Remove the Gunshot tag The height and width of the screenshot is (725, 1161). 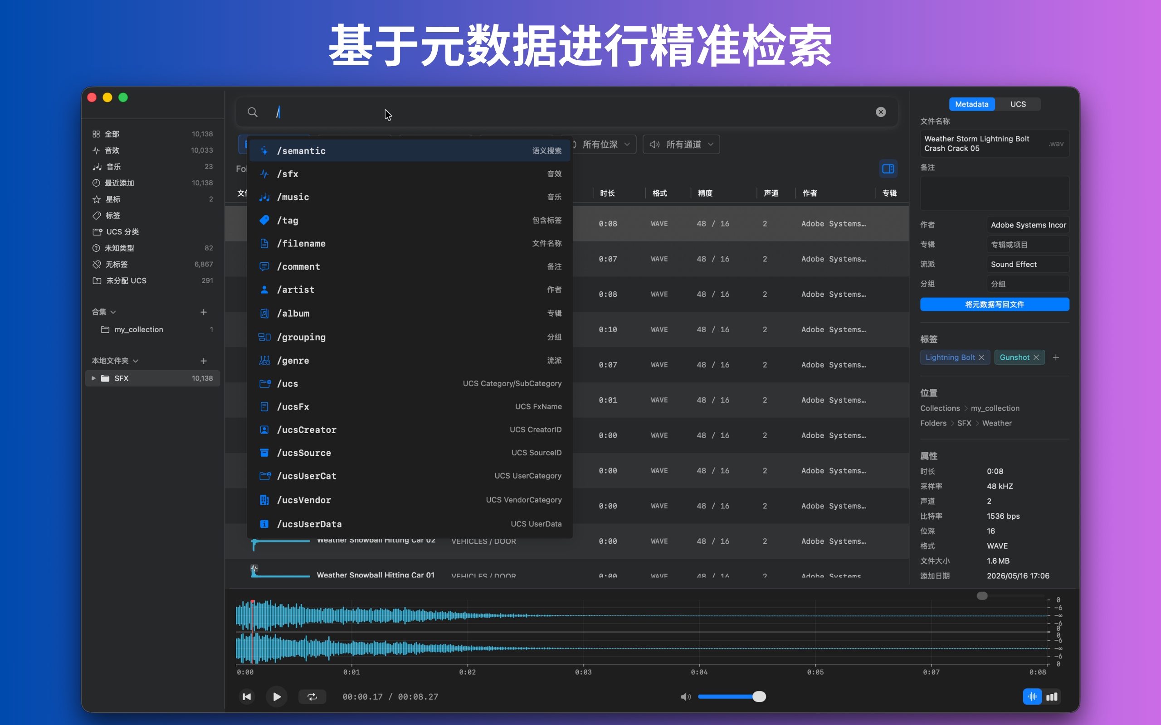click(x=1036, y=357)
